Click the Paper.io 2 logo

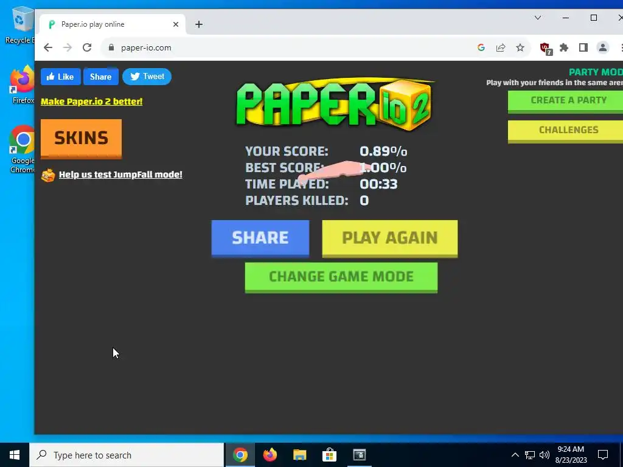pyautogui.click(x=334, y=103)
